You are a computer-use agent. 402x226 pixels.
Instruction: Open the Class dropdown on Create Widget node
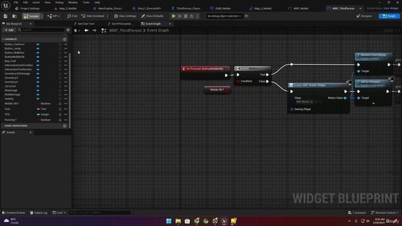[304, 102]
